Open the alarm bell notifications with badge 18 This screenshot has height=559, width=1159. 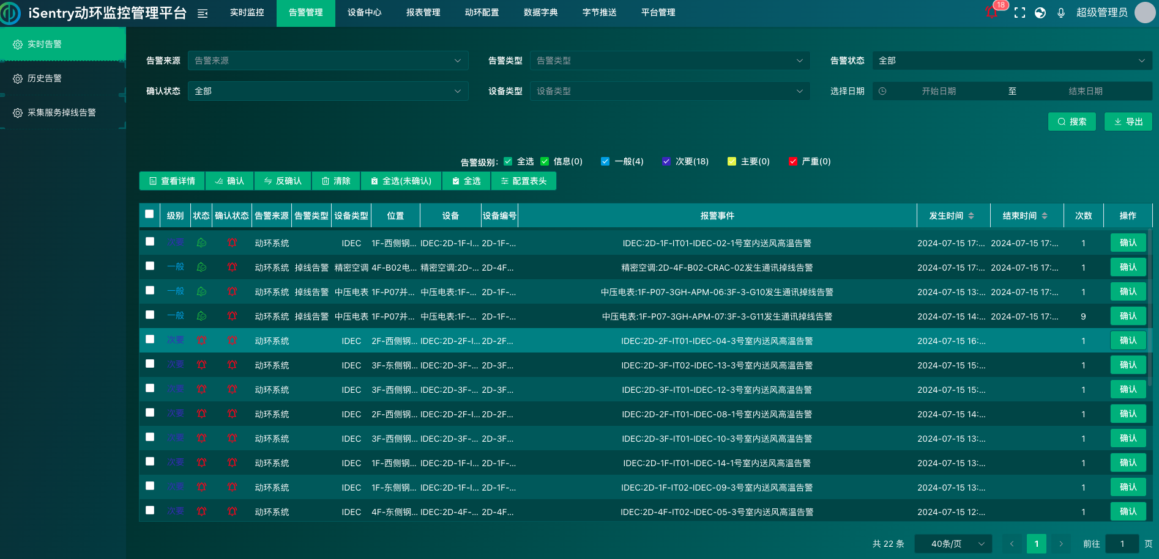[993, 12]
